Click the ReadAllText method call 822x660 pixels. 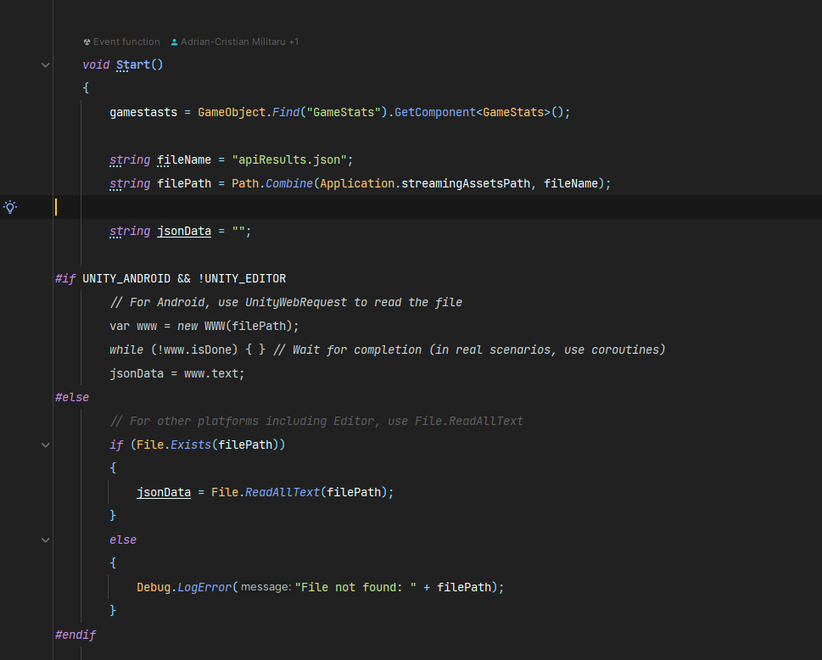coord(282,492)
